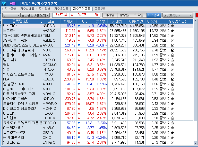198x147 pixels.
Task: Click the scrollbar up arrow
Action: pyautogui.click(x=195, y=21)
